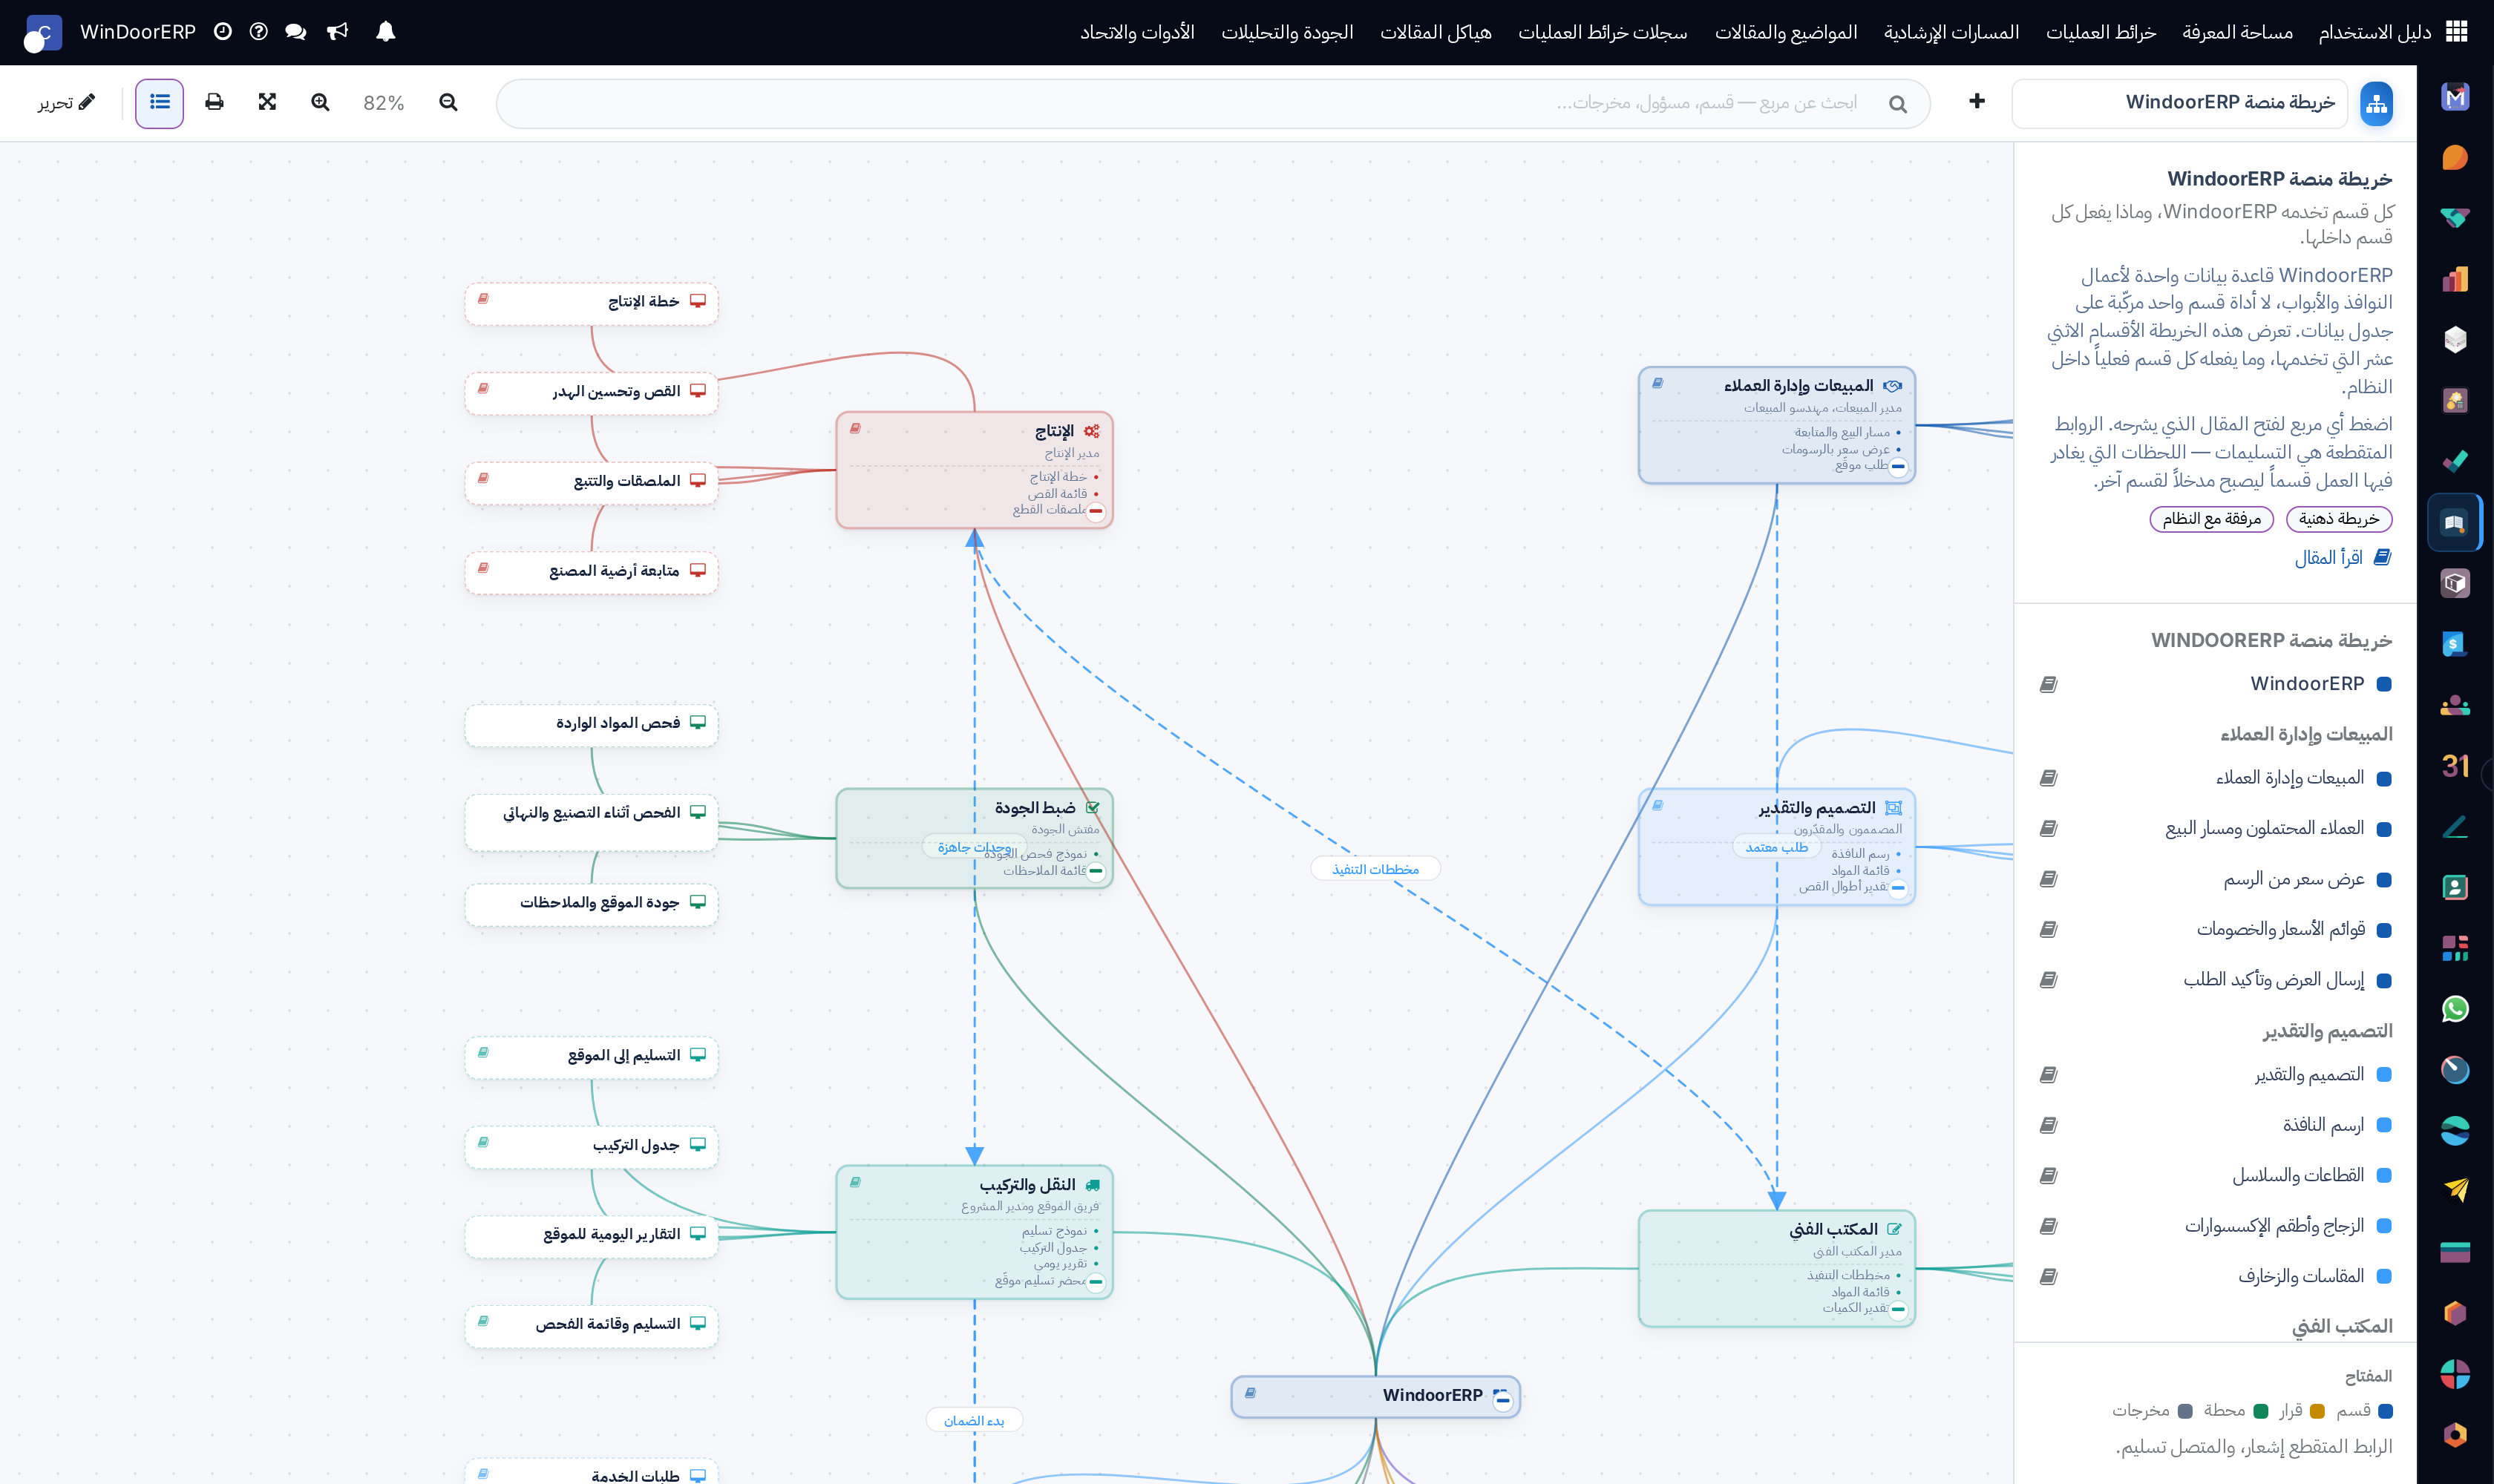Image resolution: width=2494 pixels, height=1484 pixels.
Task: Click the تحرير edit button
Action: pos(66,102)
